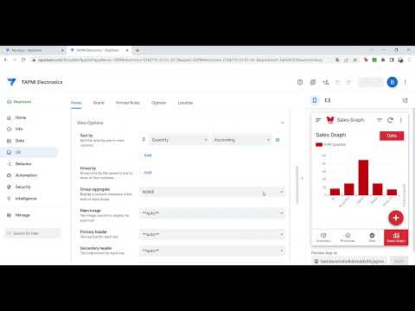
Task: Open the Ascending sort order dropdown
Action: 241,140
